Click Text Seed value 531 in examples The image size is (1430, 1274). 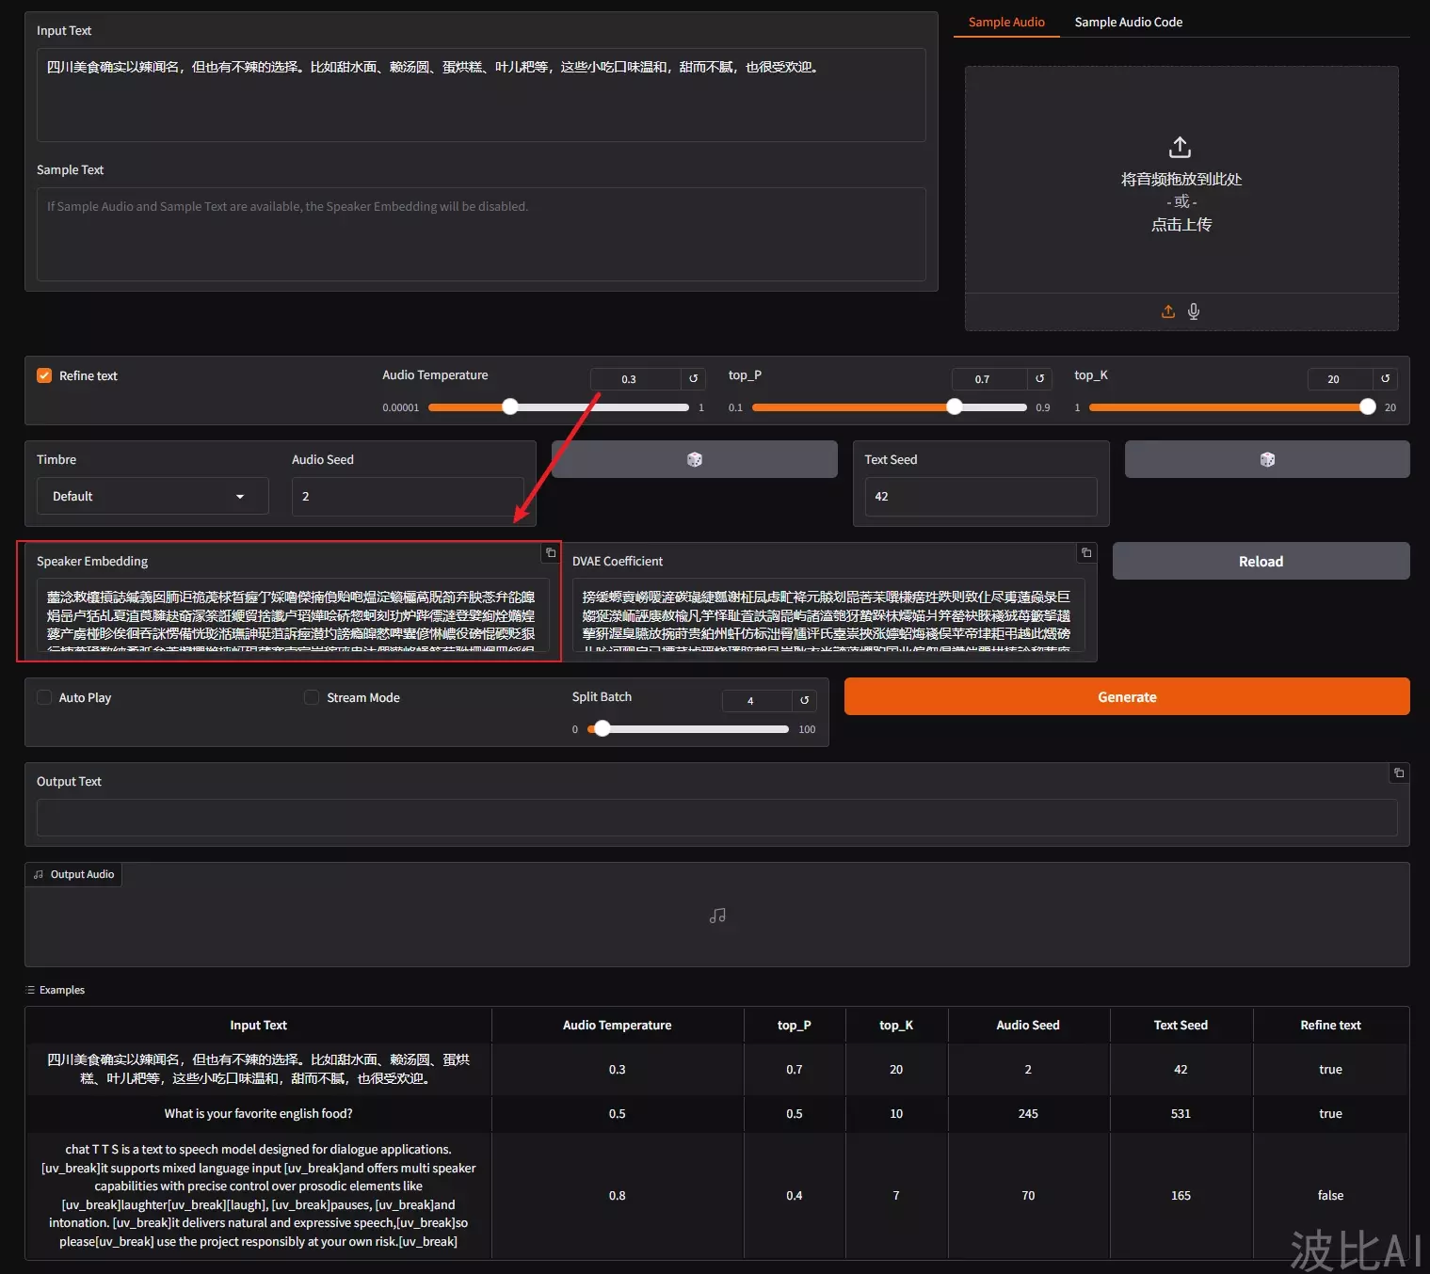(x=1181, y=1113)
